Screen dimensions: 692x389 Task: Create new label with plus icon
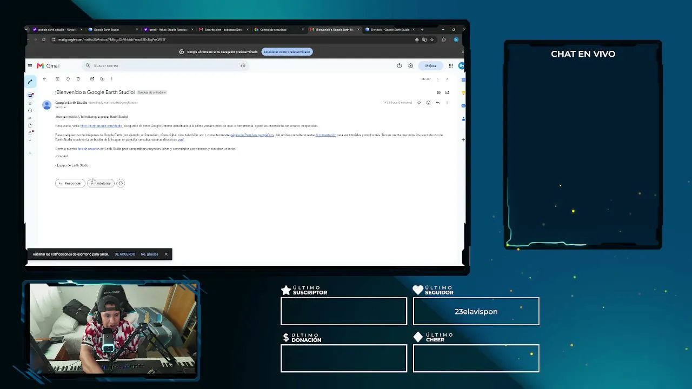click(30, 153)
